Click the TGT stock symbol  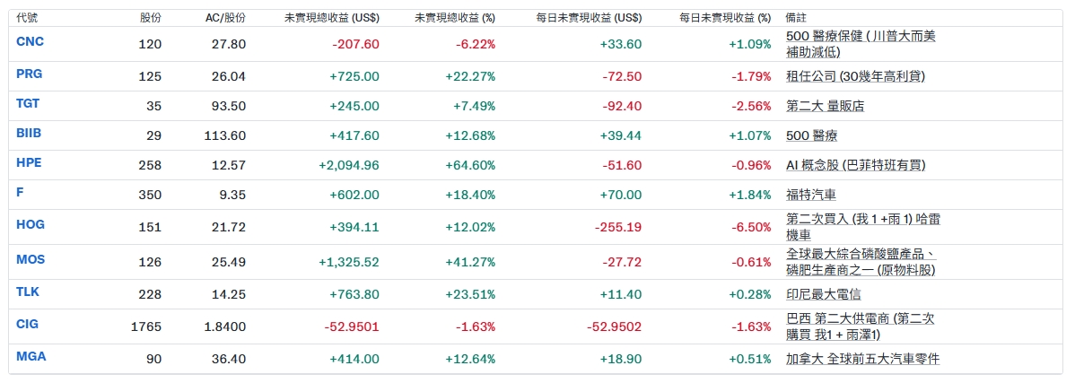[x=28, y=103]
